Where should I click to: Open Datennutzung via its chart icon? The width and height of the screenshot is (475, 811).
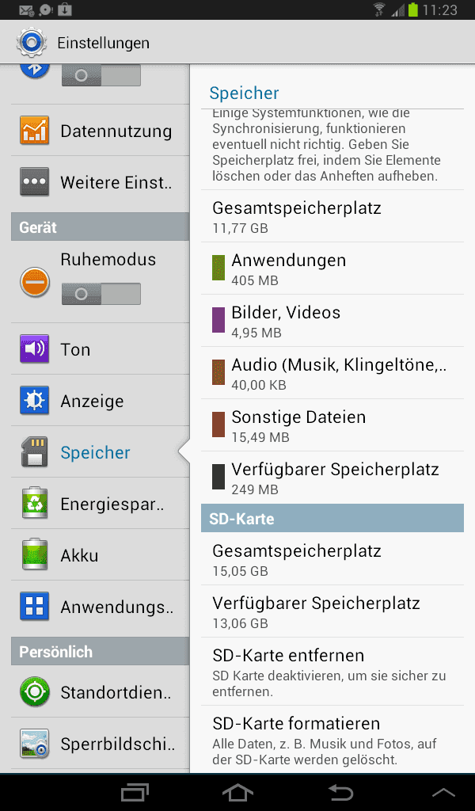click(34, 131)
